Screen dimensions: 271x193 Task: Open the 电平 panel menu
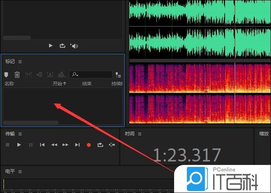pos(20,171)
